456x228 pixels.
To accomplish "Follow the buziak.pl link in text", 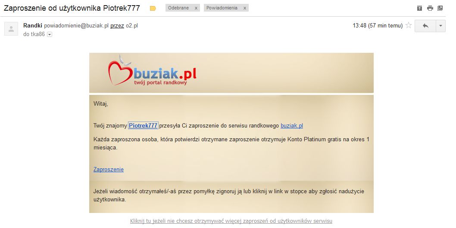I will pyautogui.click(x=292, y=126).
